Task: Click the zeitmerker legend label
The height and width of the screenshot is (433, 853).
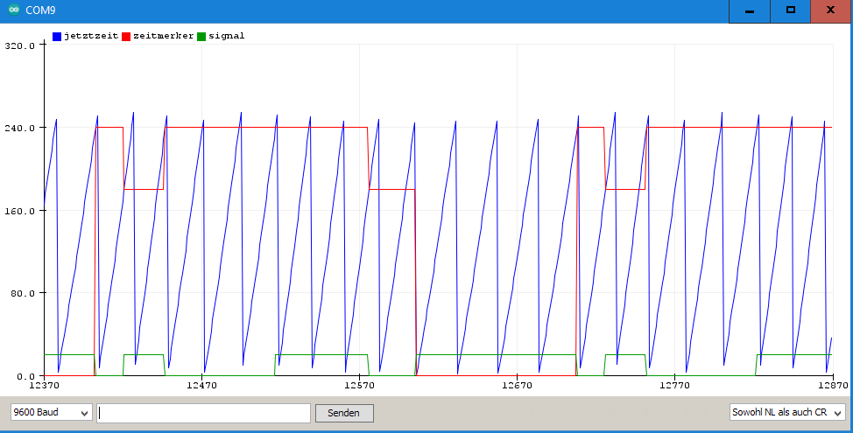Action: click(x=163, y=37)
